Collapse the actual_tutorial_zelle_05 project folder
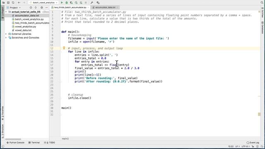The width and height of the screenshot is (265, 149). coord(6,12)
